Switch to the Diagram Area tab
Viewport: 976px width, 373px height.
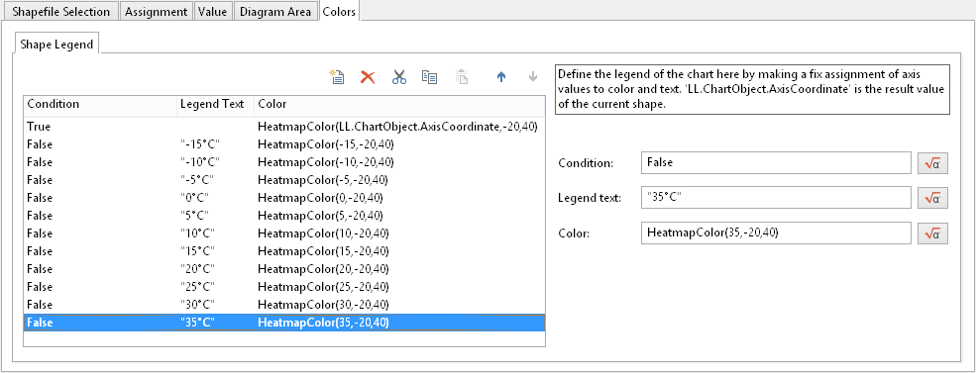pyautogui.click(x=275, y=11)
